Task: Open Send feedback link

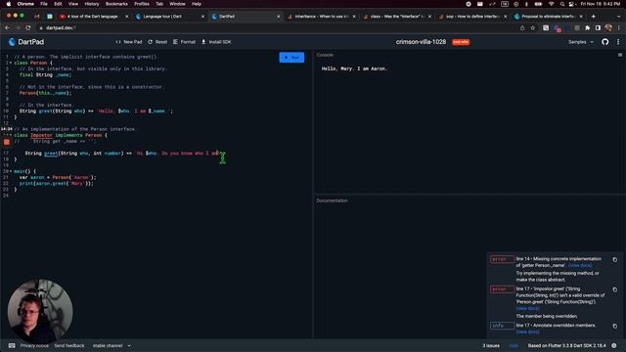Action: pos(69,345)
